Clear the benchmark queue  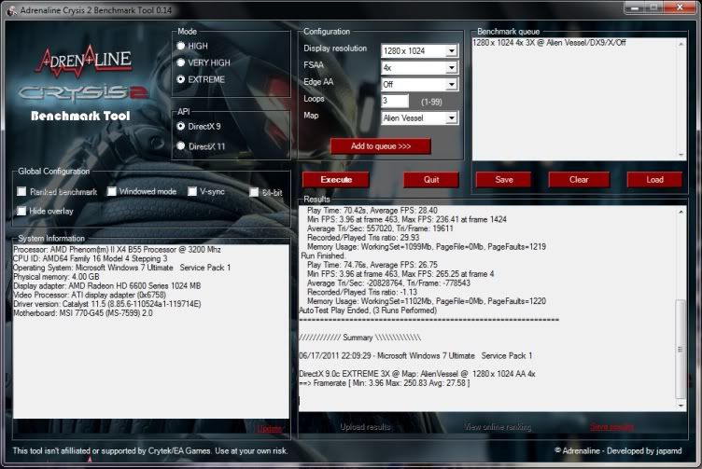[579, 180]
